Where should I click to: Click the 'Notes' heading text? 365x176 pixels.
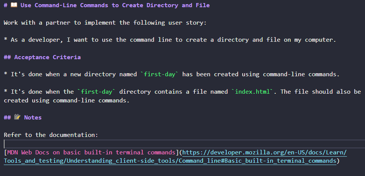(x=33, y=118)
